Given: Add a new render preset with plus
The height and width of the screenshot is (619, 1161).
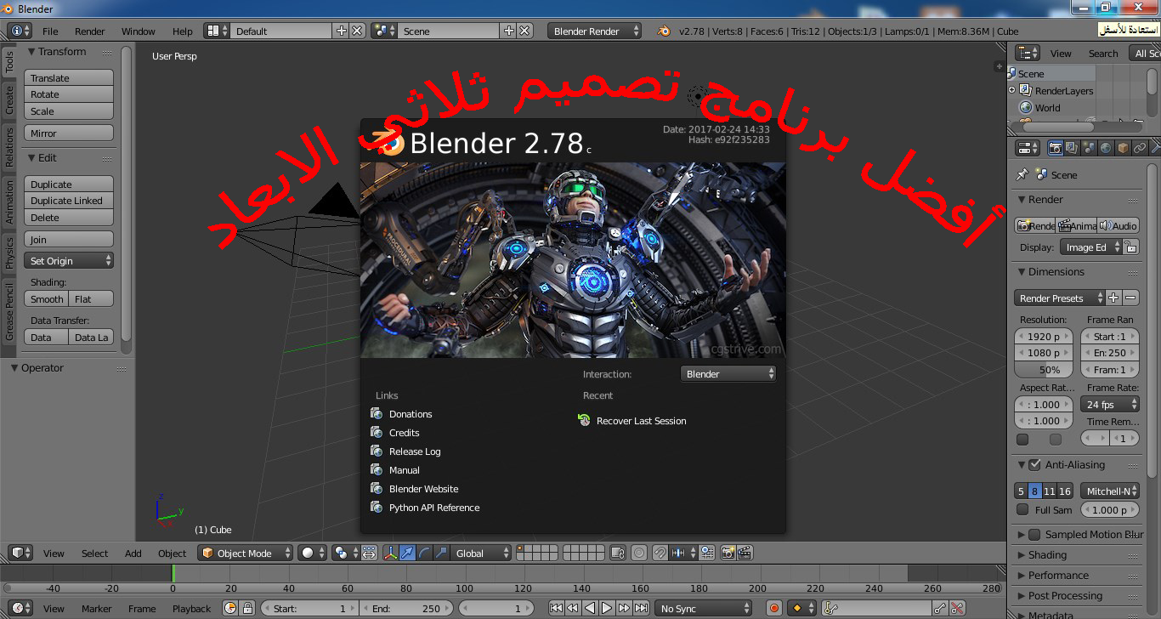Looking at the screenshot, I should [x=1114, y=298].
